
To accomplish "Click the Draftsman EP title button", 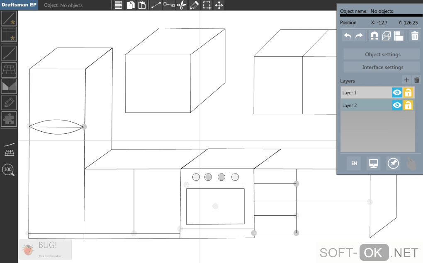I will pos(19,5).
